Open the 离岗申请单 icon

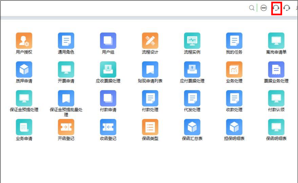tap(276, 41)
